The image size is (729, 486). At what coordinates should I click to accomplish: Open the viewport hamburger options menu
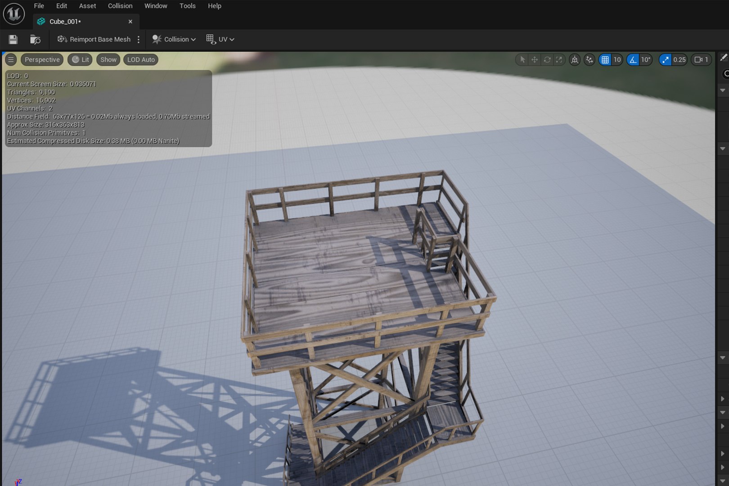pyautogui.click(x=11, y=59)
